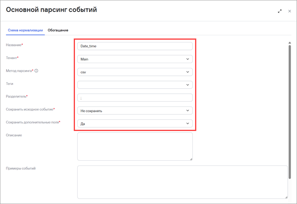Switch to the Обогащение tab
Viewport: 297px width, 204px height.
tap(58, 30)
